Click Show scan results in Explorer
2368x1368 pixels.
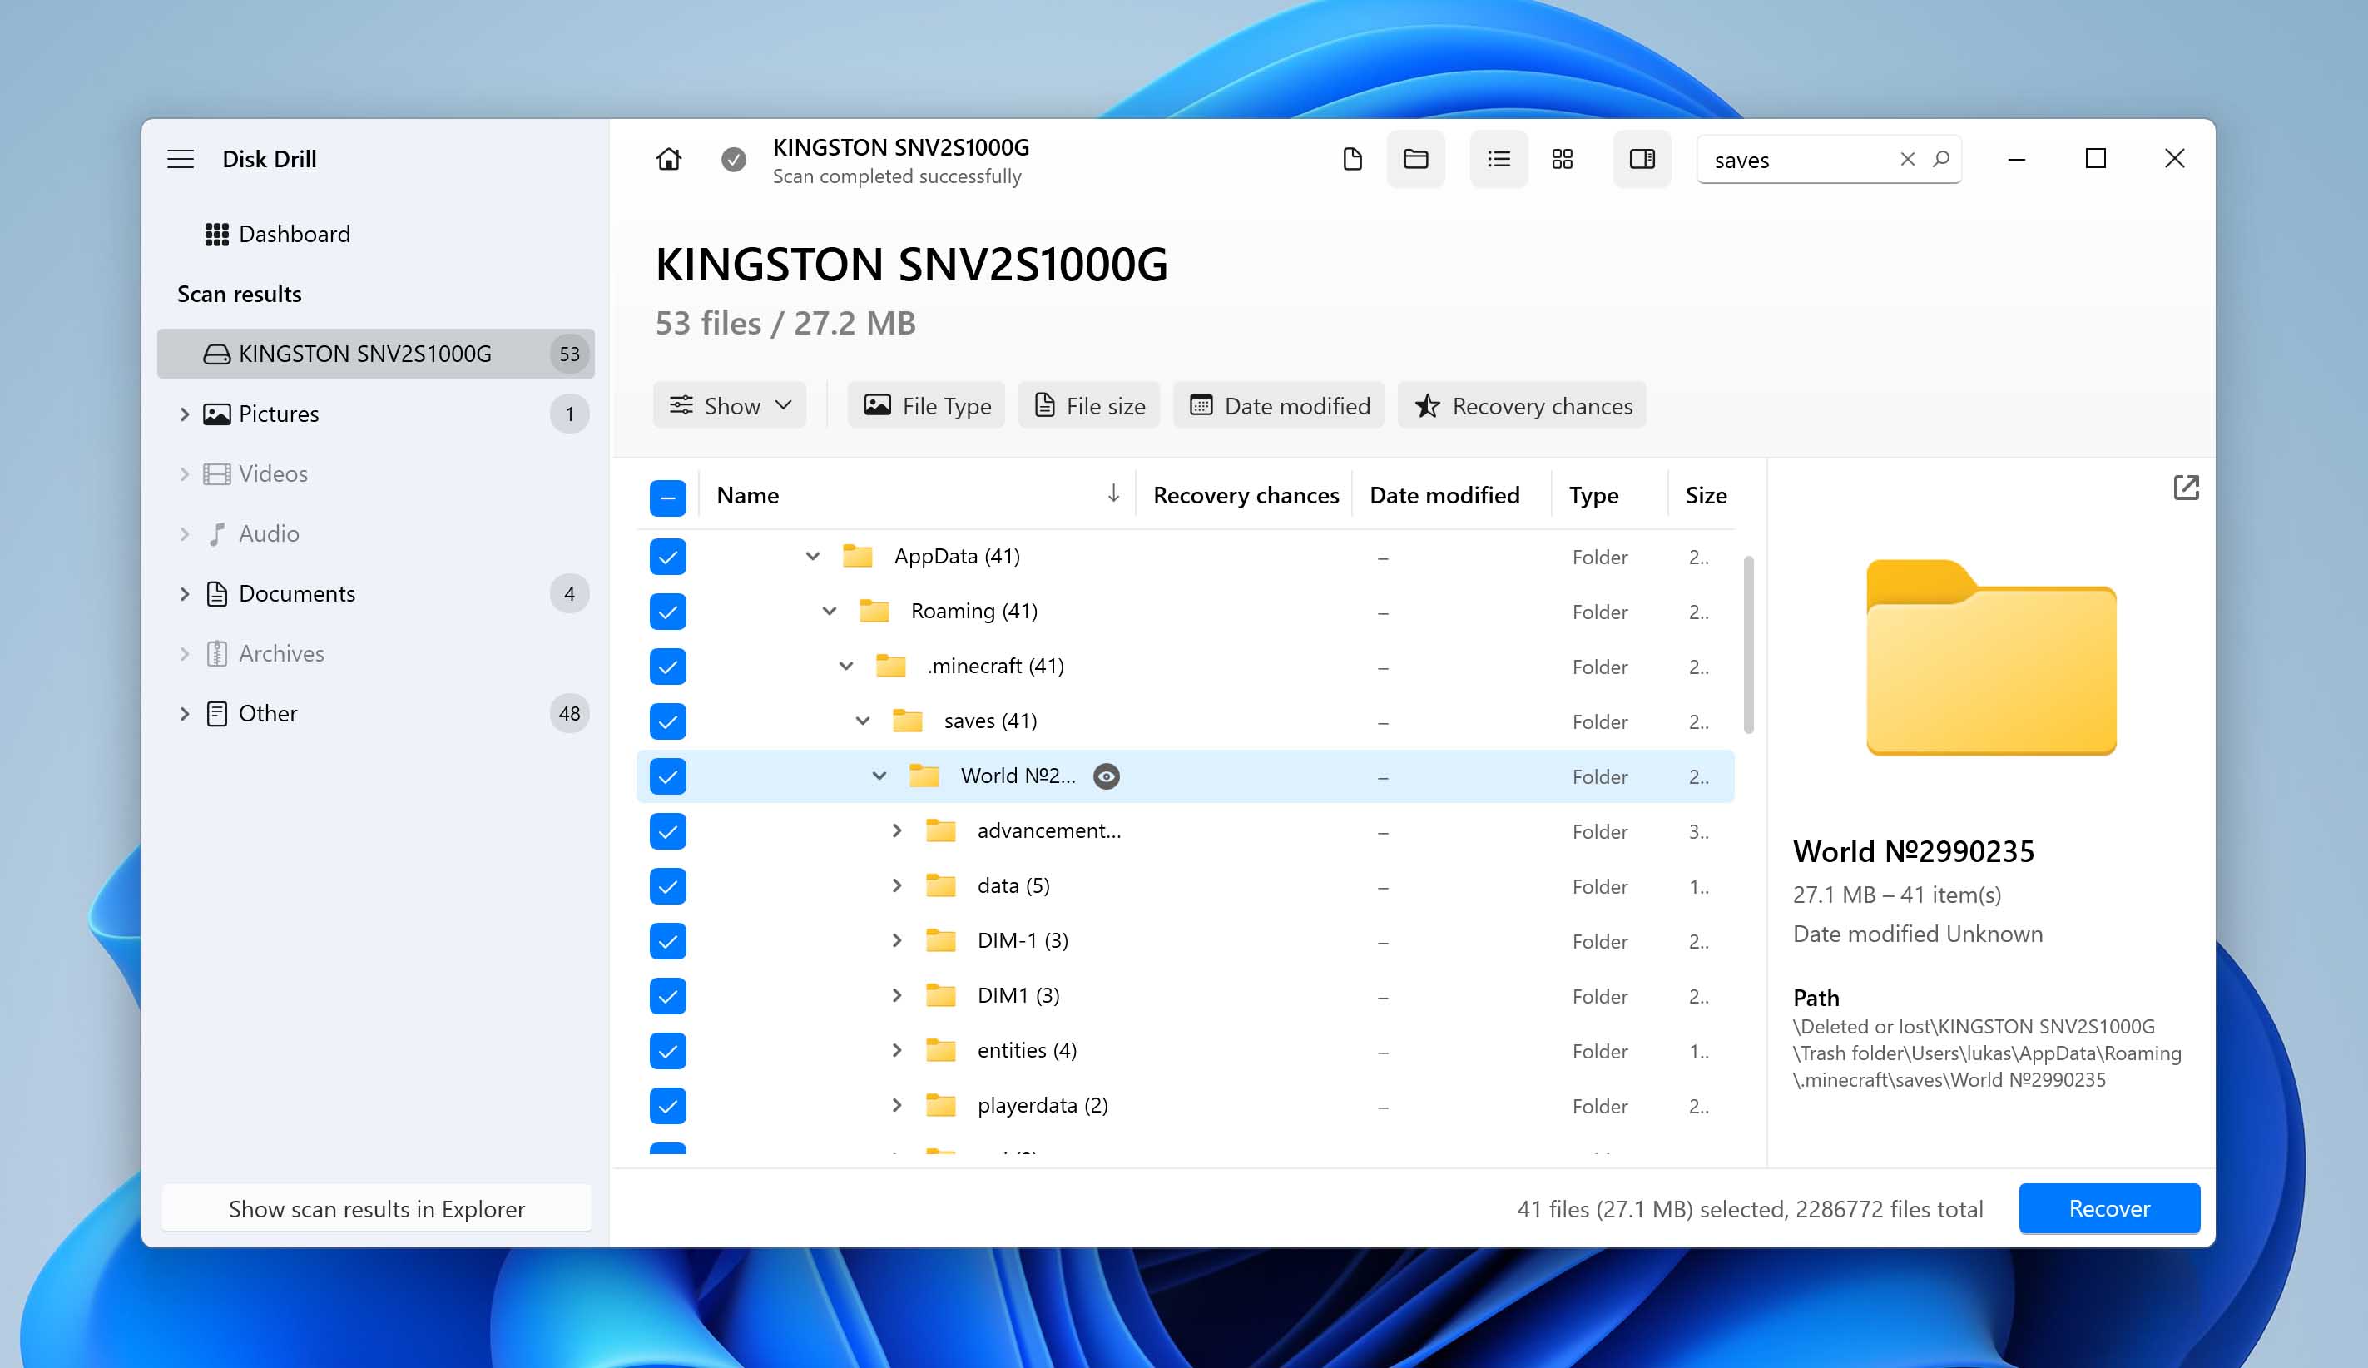pyautogui.click(x=376, y=1208)
